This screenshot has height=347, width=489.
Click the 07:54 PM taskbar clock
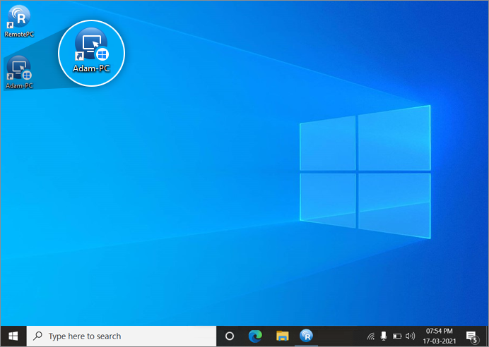coord(439,331)
